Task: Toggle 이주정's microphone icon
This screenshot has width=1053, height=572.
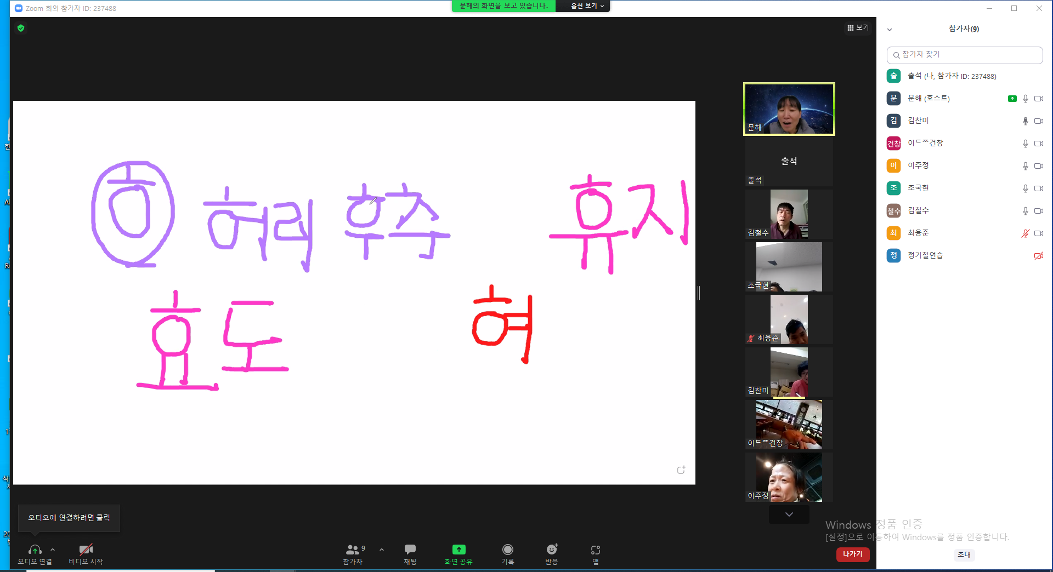Action: point(1026,166)
